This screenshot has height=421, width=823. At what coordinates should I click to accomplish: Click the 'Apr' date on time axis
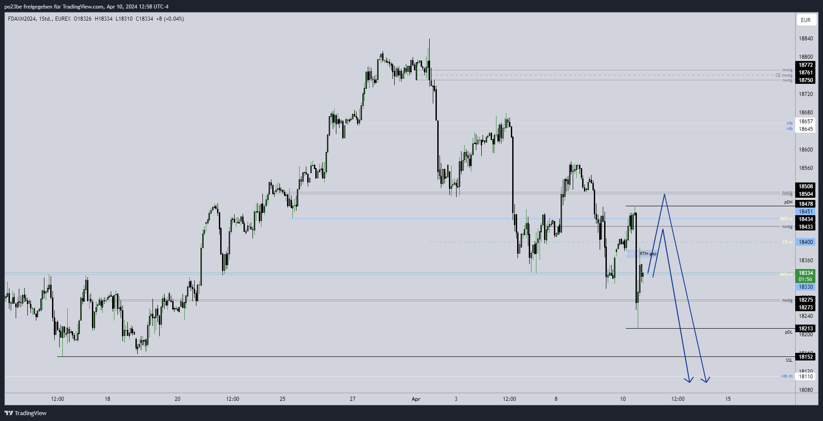(416, 399)
